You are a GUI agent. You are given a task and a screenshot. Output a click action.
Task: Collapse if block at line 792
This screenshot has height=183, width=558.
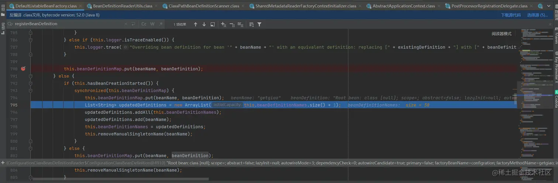31,83
